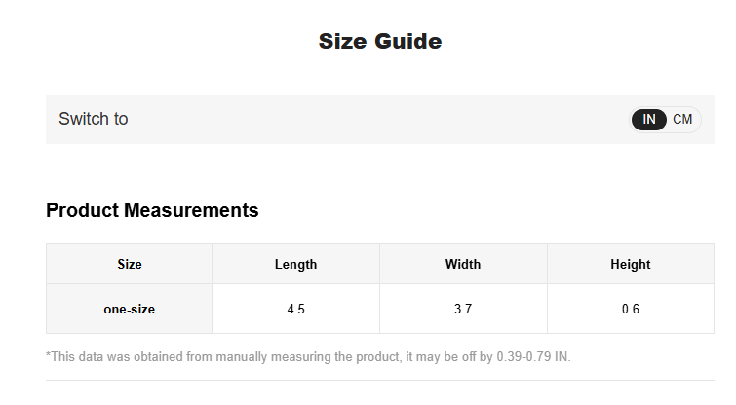
Task: Select the IN unit option
Action: [x=648, y=120]
